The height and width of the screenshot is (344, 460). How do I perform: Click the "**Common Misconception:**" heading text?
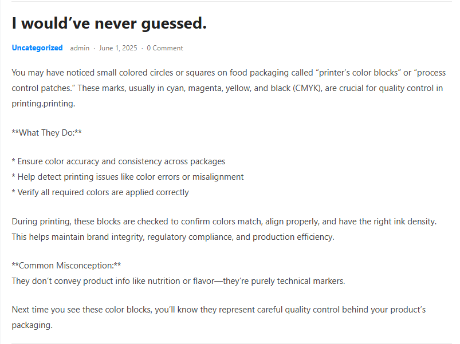(x=66, y=266)
